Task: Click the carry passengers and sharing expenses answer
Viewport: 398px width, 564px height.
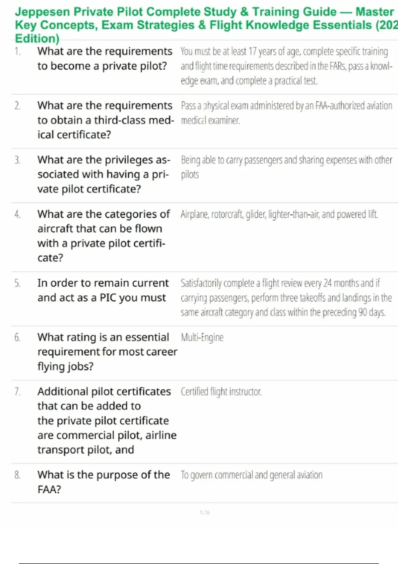Action: click(x=287, y=167)
